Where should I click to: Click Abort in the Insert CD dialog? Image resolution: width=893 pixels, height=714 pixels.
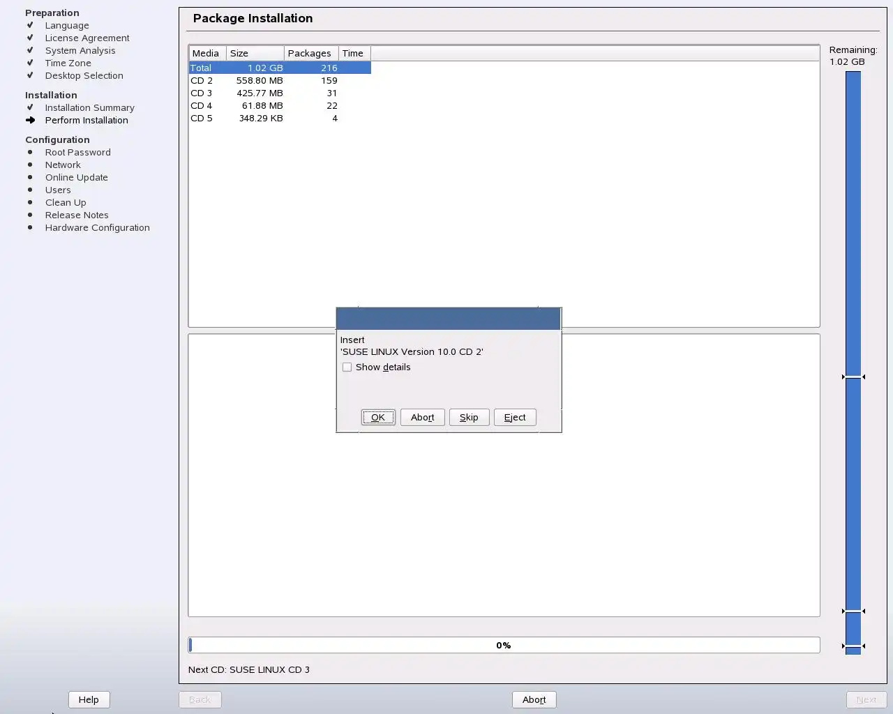[422, 417]
